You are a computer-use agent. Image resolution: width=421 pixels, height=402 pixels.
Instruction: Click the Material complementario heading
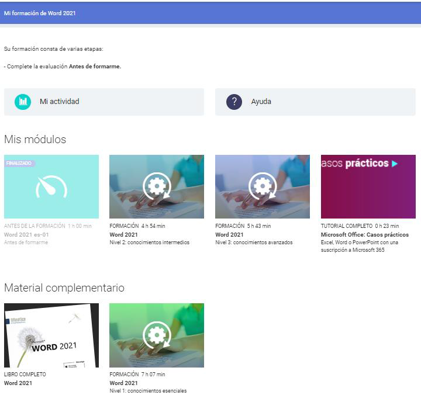click(64, 288)
